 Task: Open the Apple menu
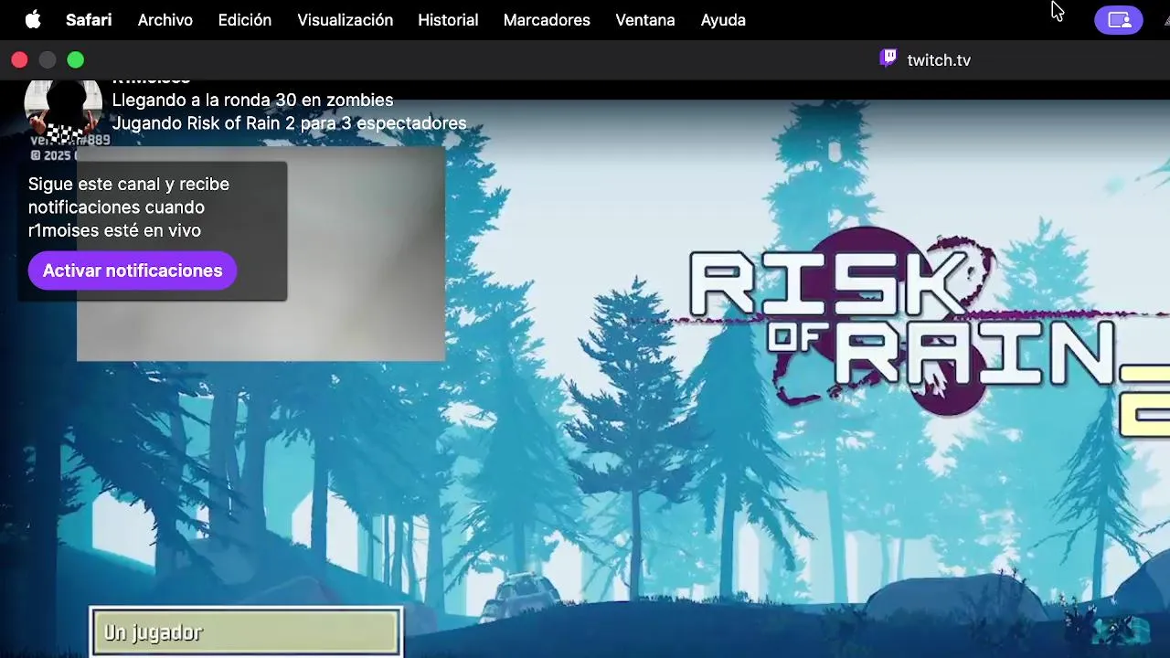coord(33,19)
